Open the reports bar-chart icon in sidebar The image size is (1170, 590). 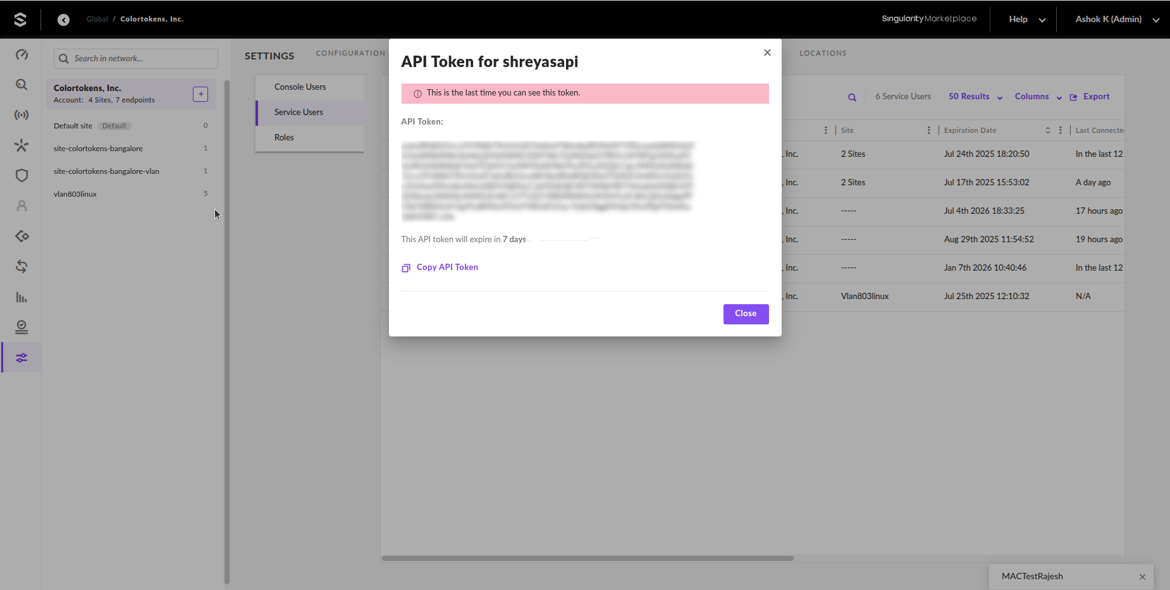[x=21, y=297]
